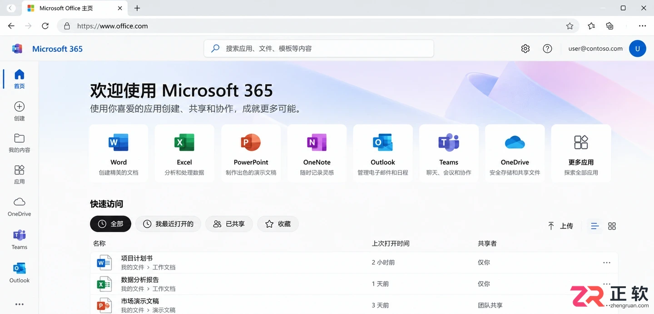654x314 pixels.
Task: Sort by 名称 column header
Action: coord(99,244)
